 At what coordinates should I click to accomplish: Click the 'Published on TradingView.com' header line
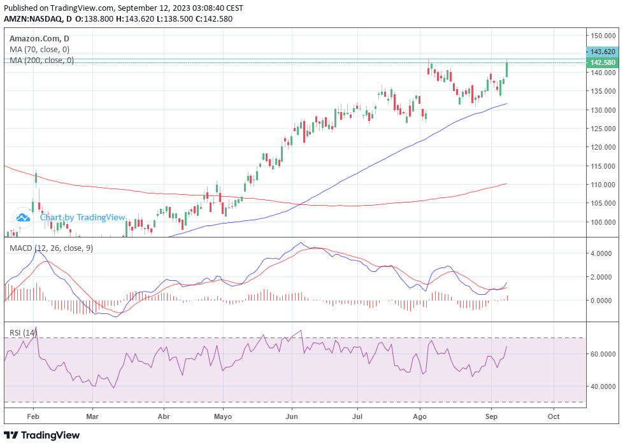click(x=124, y=8)
